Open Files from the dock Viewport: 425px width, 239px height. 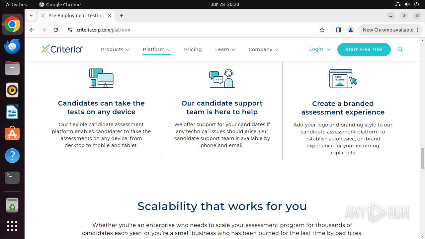coord(12,68)
